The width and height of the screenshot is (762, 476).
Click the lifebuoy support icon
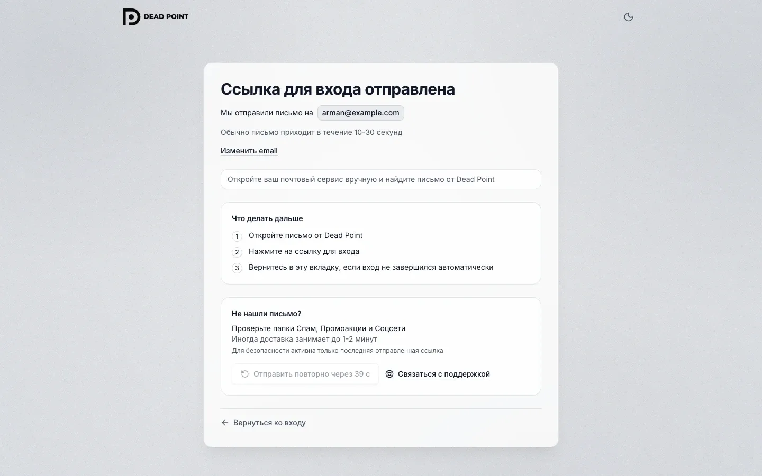tap(389, 374)
